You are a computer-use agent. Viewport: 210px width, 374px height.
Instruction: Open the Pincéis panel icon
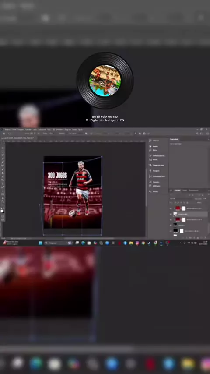[x=150, y=159]
